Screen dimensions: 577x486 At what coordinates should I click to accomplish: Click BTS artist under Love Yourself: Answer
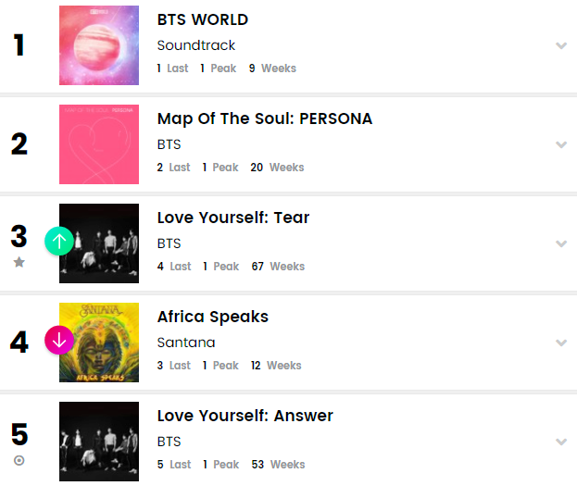click(169, 442)
